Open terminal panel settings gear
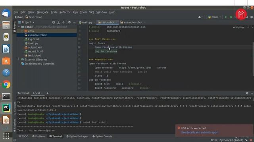 (x=247, y=93)
